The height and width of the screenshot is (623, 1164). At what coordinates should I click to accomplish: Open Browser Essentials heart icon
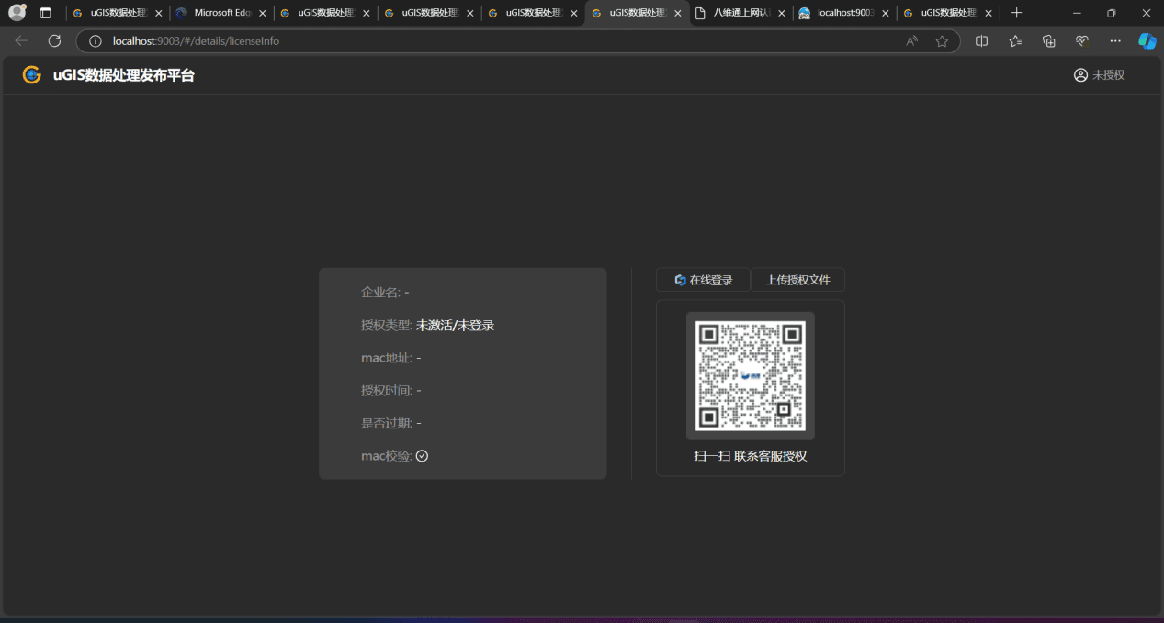1081,40
